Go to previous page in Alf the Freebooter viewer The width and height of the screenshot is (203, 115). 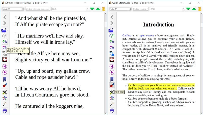(x=5, y=66)
